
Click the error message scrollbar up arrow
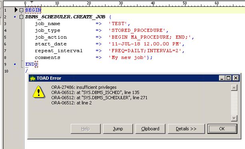234,88
